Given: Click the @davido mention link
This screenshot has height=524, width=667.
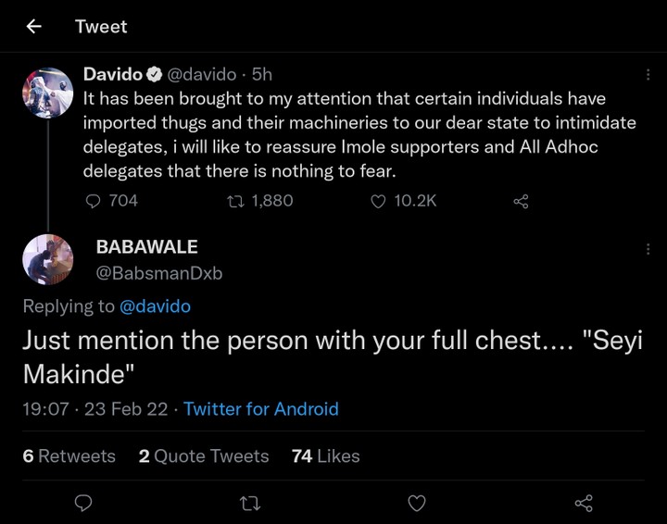Looking at the screenshot, I should (155, 306).
